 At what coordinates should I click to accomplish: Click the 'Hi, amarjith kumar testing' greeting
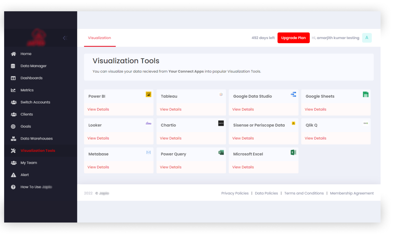pos(335,38)
